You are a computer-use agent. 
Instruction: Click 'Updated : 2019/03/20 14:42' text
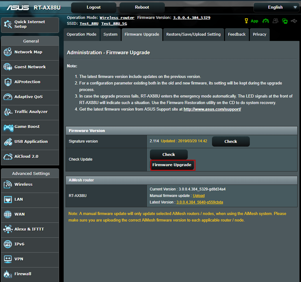point(184,141)
